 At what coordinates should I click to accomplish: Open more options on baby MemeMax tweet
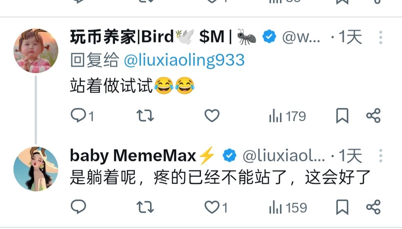pos(381,156)
